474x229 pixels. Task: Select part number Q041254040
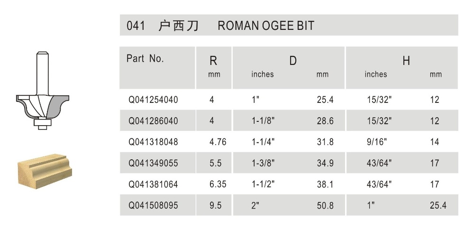pyautogui.click(x=153, y=100)
